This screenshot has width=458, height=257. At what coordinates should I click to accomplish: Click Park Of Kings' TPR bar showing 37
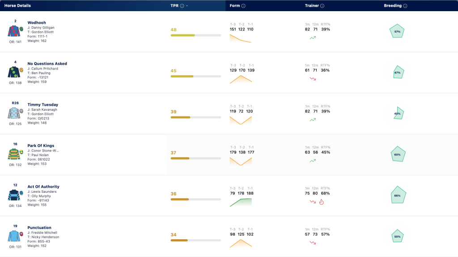pos(196,158)
